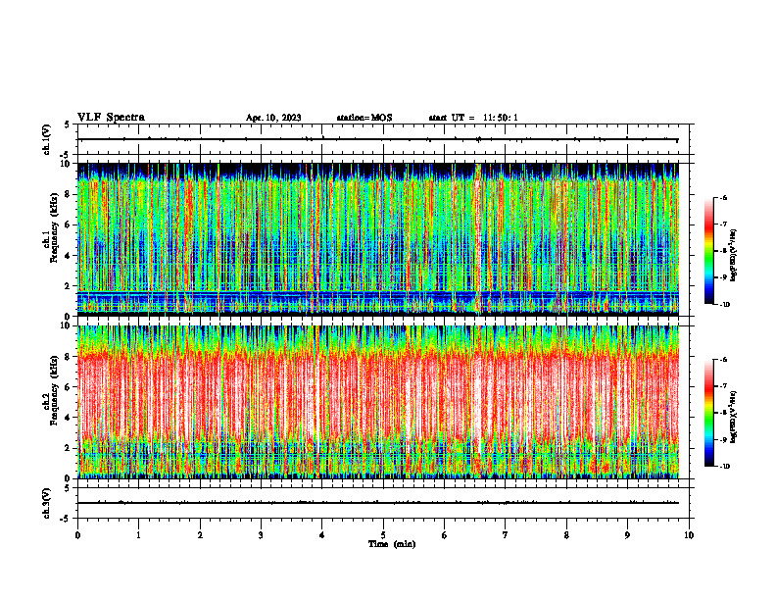Click the "start UT = 11:50: 1" text
This screenshot has height=600, width=776.
pos(473,118)
